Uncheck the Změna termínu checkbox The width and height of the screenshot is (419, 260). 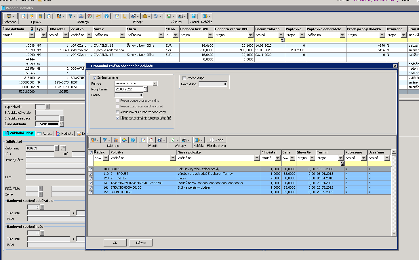[94, 77]
